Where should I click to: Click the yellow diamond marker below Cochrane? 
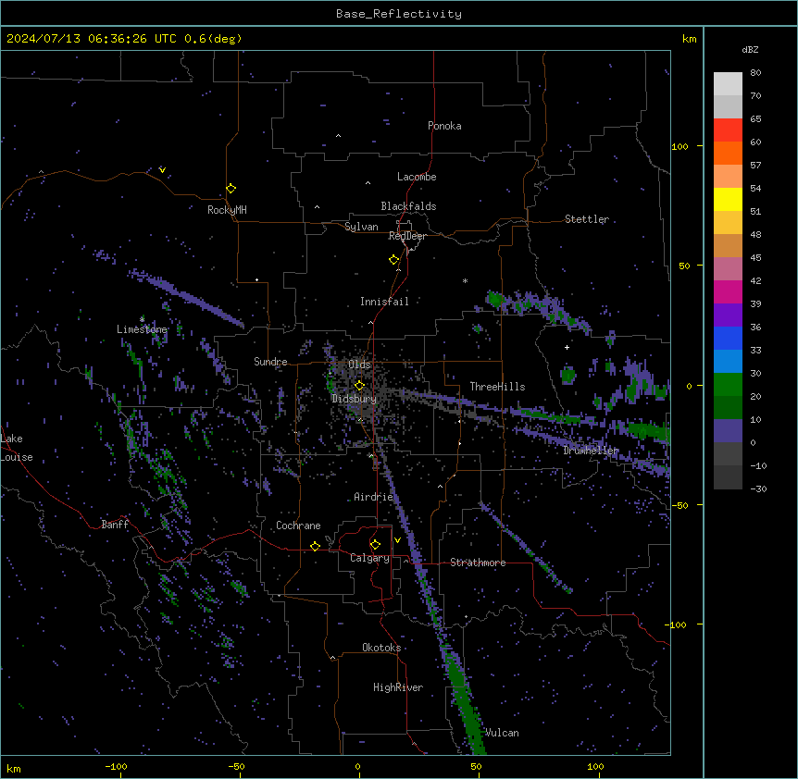[x=315, y=546]
